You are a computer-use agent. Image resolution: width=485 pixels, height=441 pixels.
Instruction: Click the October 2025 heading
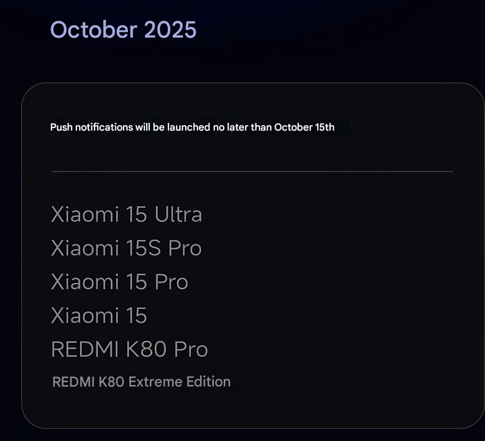click(x=123, y=30)
